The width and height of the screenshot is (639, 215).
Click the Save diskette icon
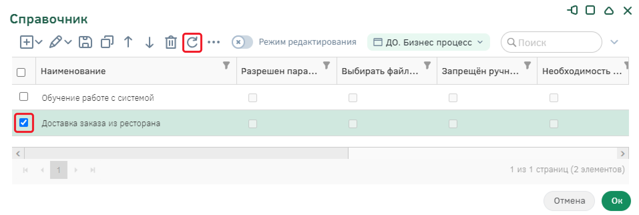click(x=85, y=42)
